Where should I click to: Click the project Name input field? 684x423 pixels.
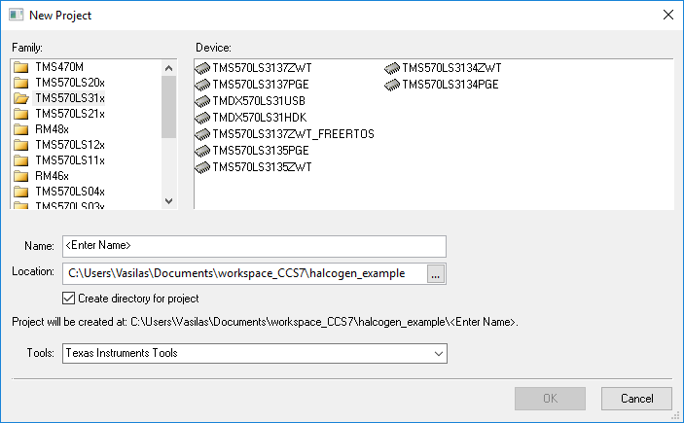253,246
